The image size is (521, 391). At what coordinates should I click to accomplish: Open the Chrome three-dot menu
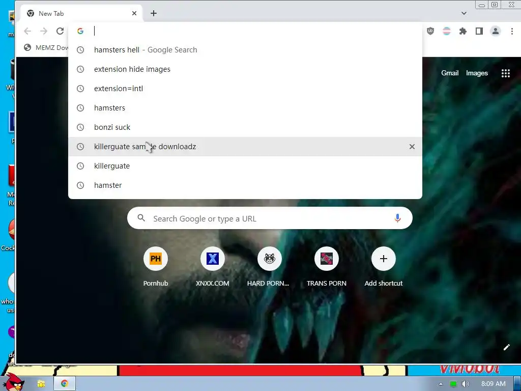point(512,31)
